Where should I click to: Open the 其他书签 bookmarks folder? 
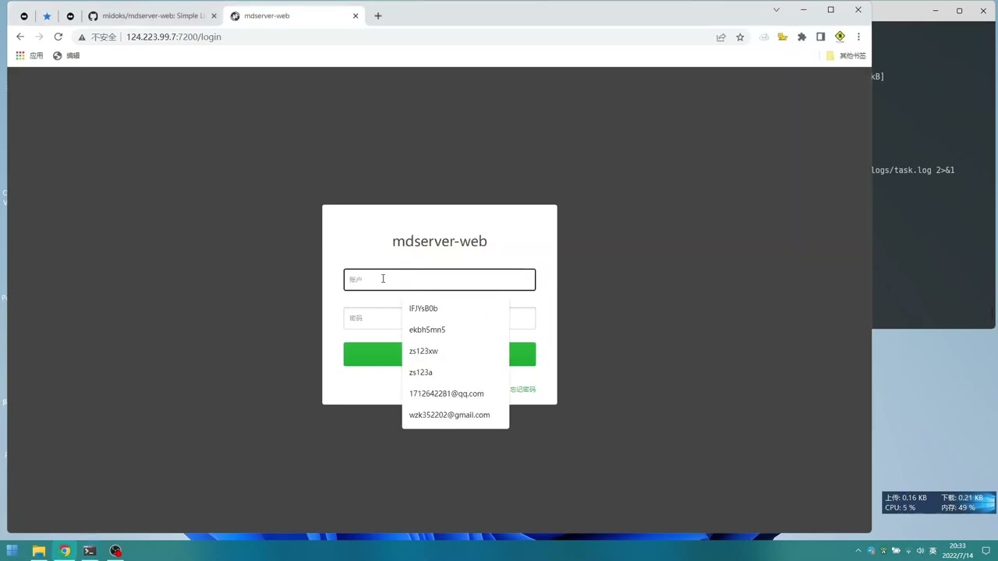point(846,55)
